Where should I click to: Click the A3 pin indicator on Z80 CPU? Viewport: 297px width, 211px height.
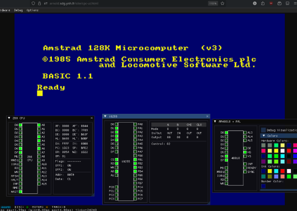(39, 136)
